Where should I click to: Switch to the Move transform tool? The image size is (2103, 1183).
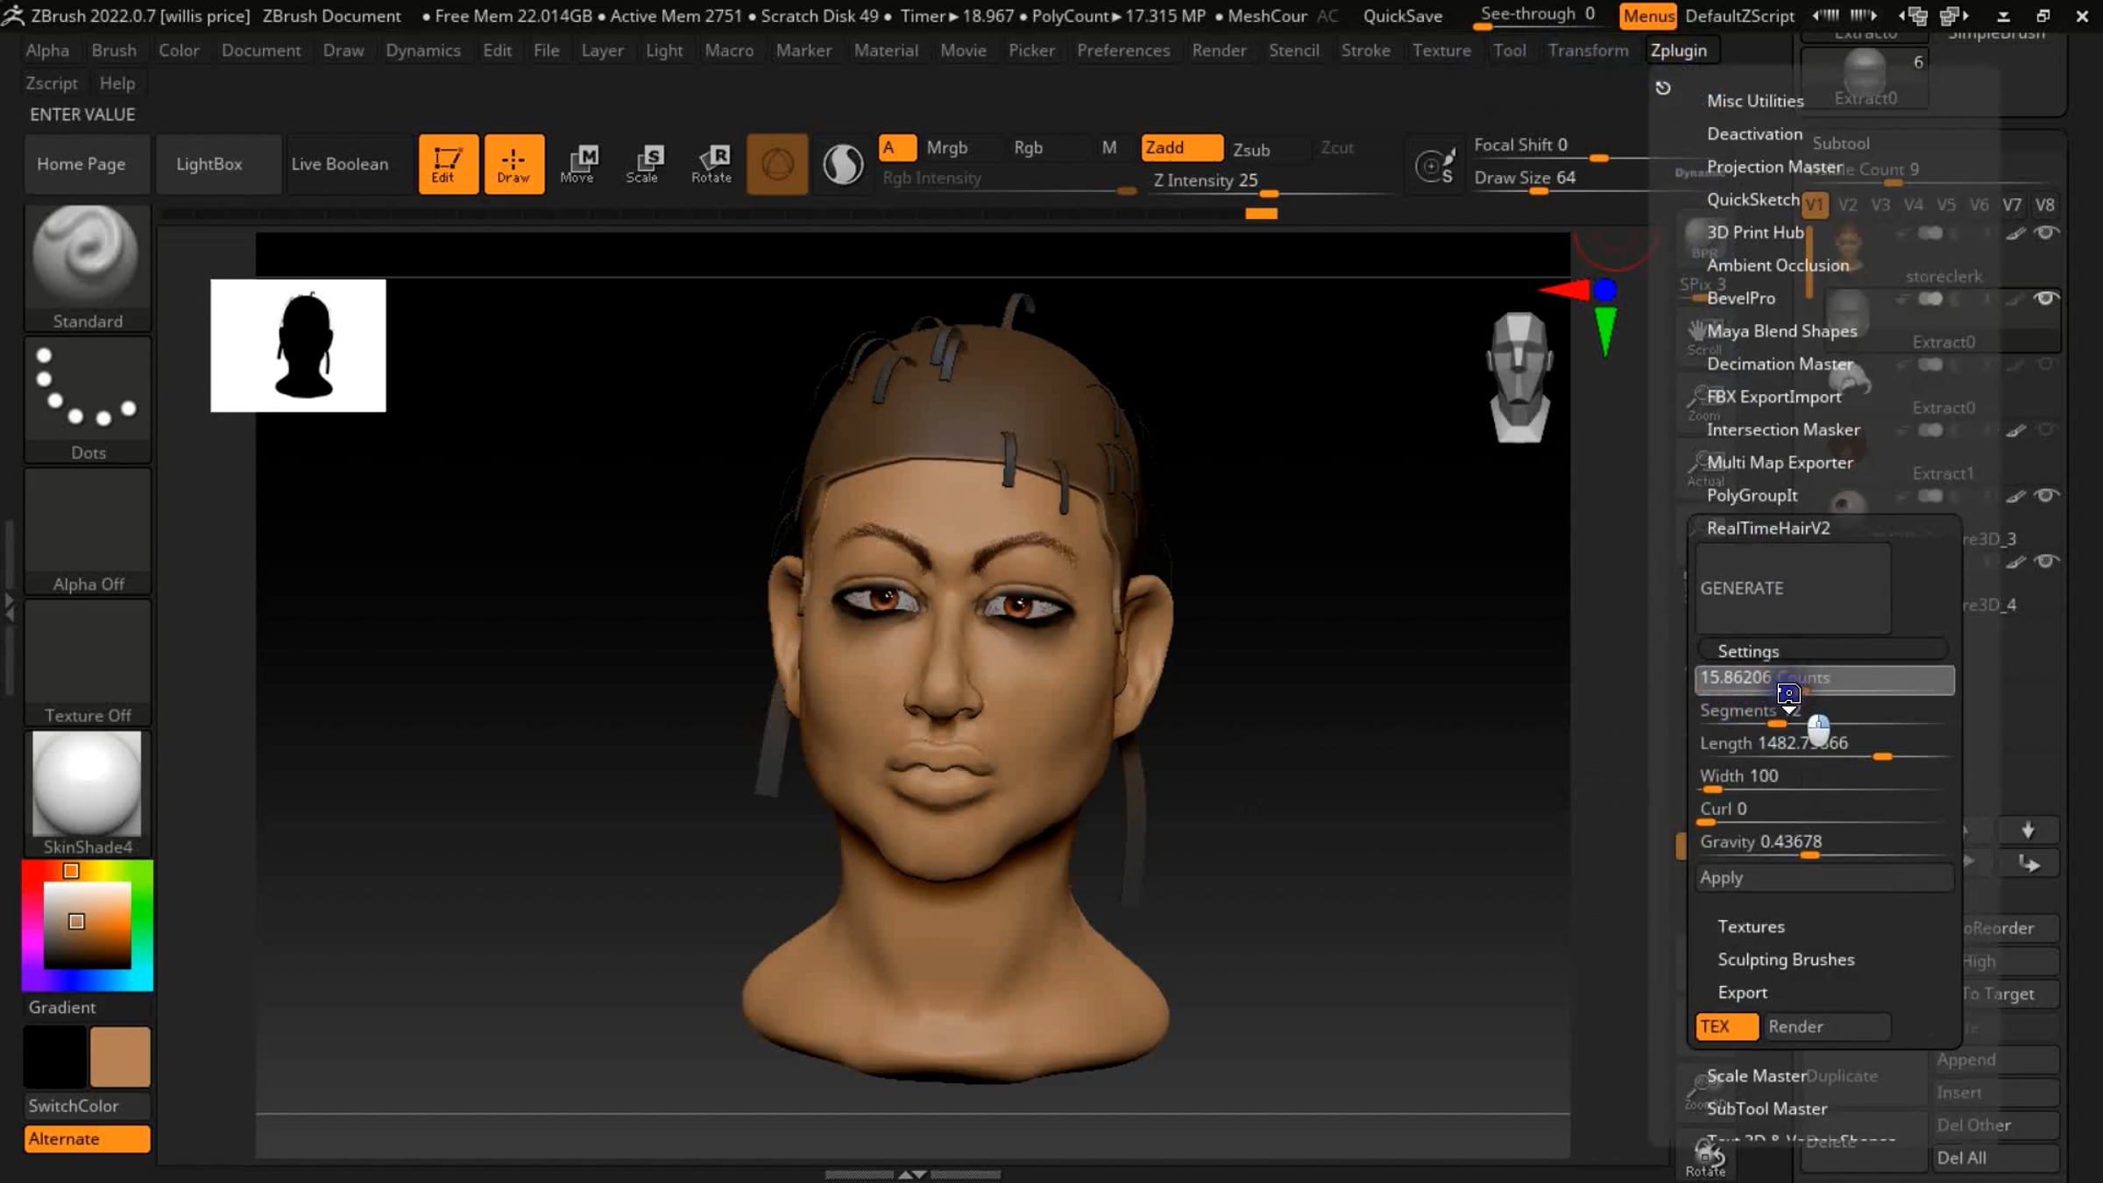coord(579,164)
